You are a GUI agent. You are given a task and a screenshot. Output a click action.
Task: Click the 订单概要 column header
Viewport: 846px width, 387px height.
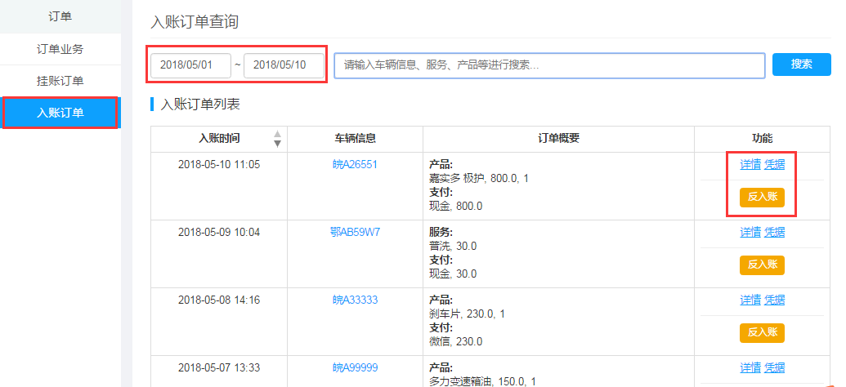pos(558,139)
